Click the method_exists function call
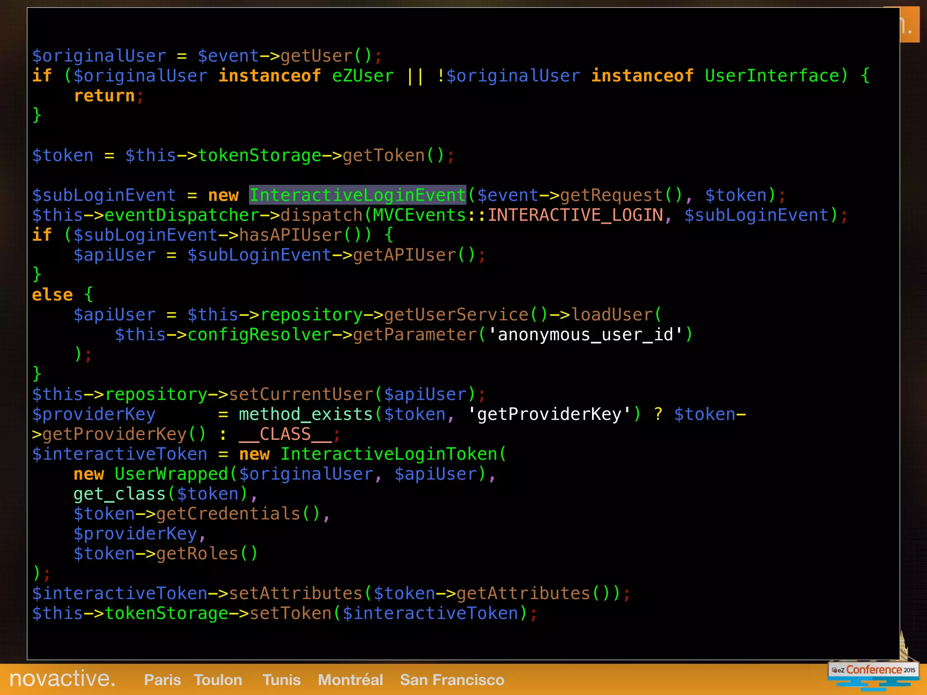This screenshot has height=695, width=927. point(306,414)
